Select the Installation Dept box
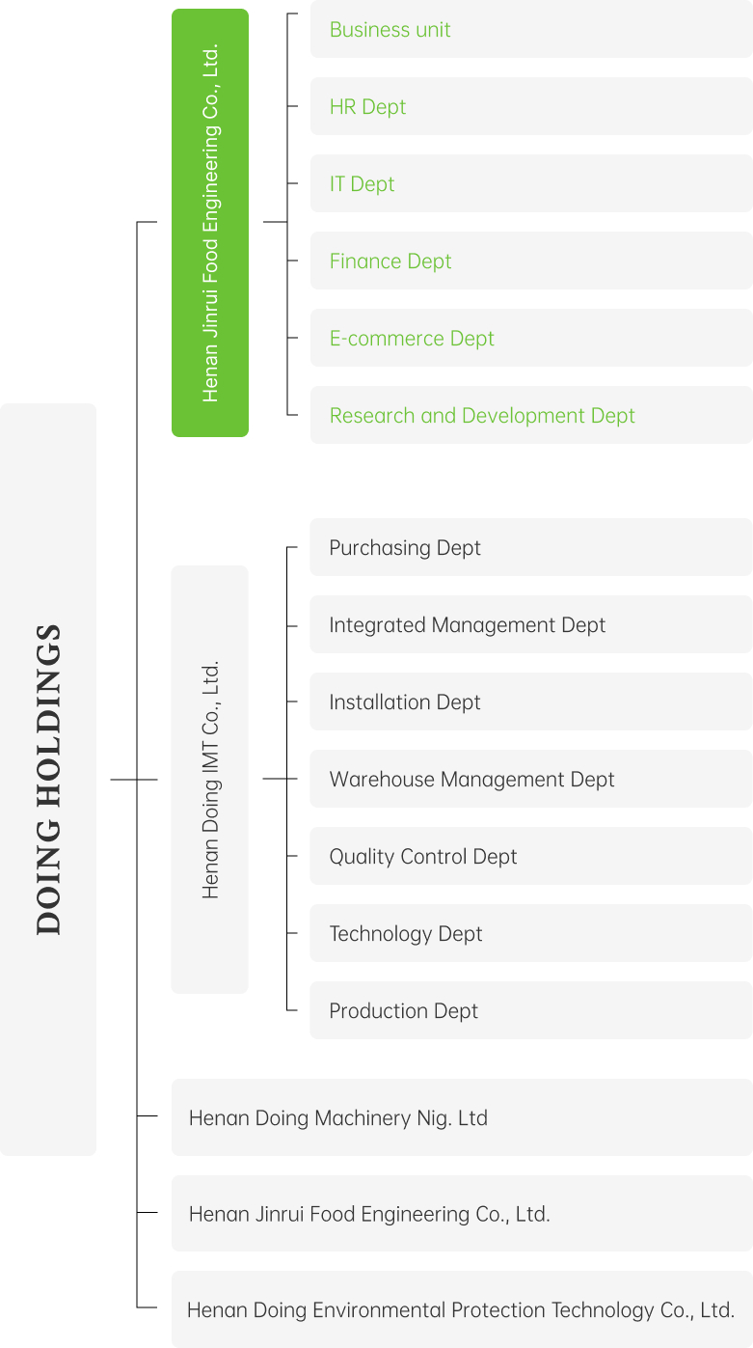The width and height of the screenshot is (753, 1348). pos(531,702)
